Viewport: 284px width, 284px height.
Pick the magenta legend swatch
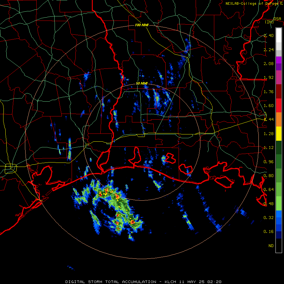[x=279, y=60]
